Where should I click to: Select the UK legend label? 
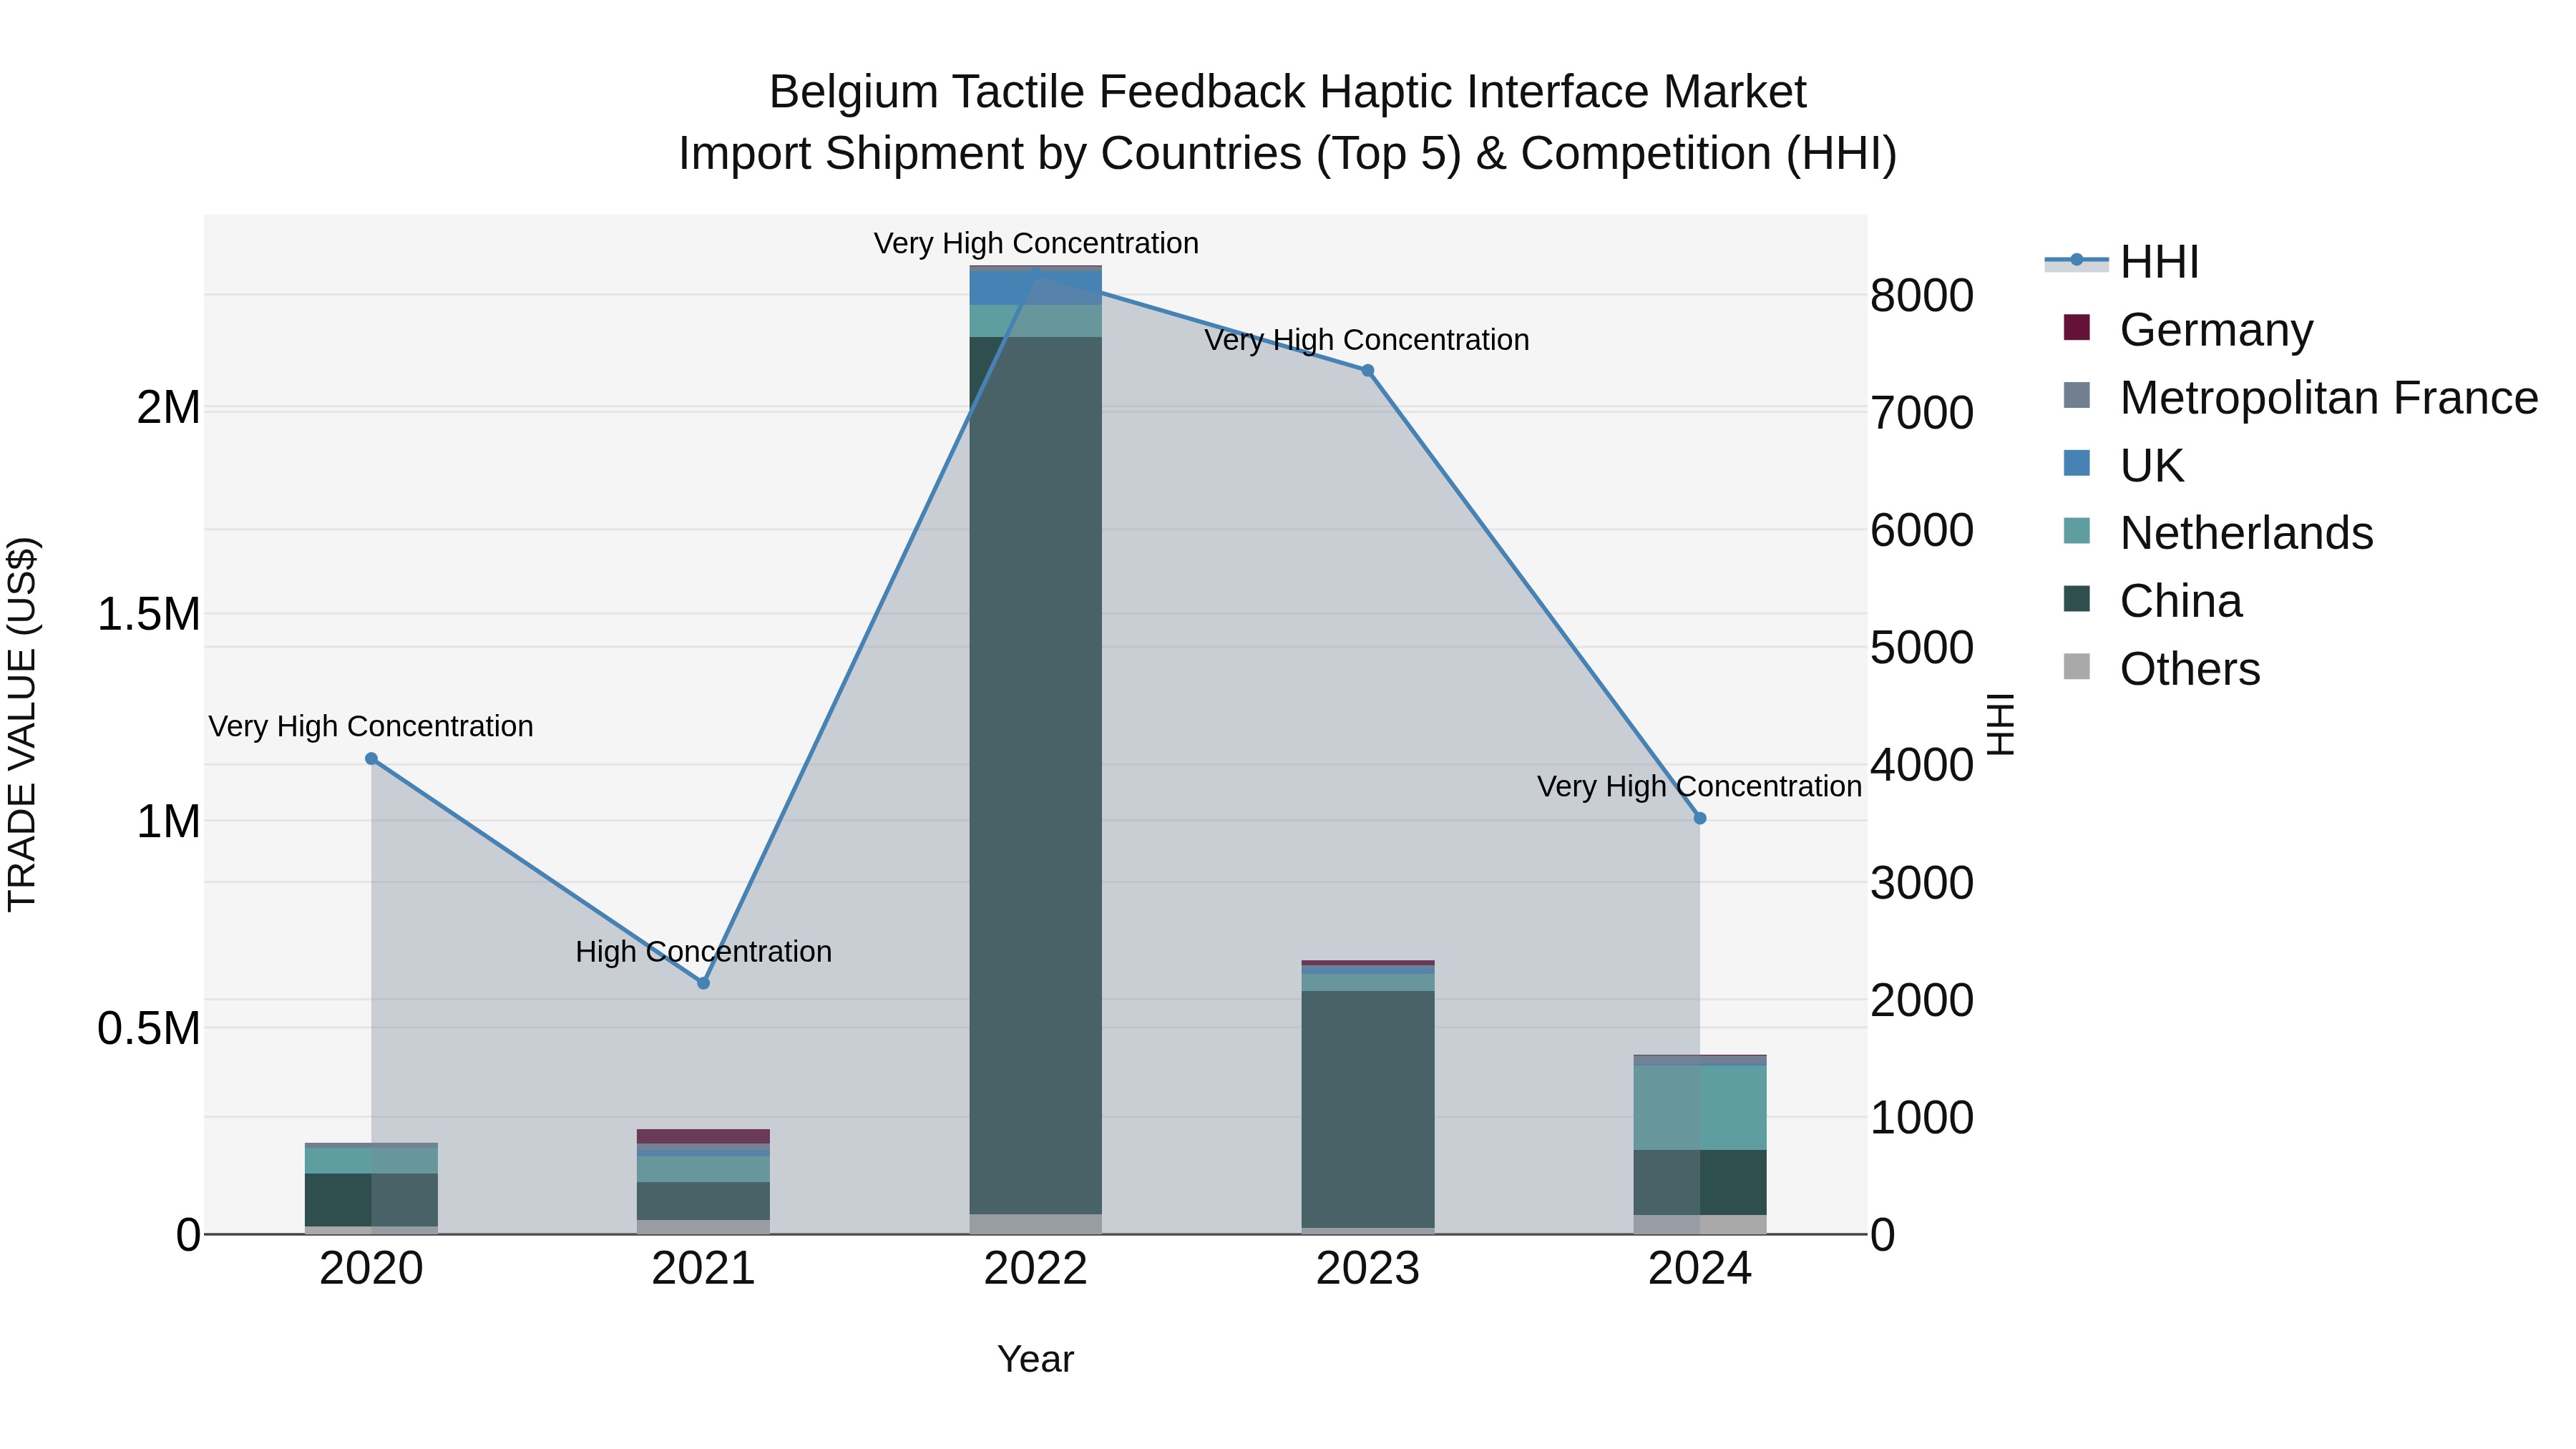(2152, 466)
